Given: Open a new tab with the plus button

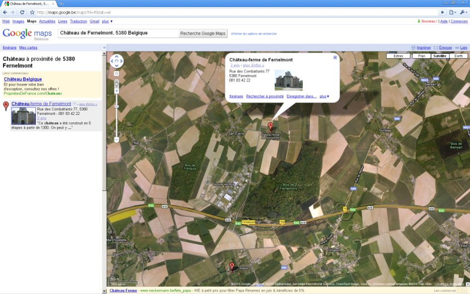Looking at the screenshot, I should [61, 3].
